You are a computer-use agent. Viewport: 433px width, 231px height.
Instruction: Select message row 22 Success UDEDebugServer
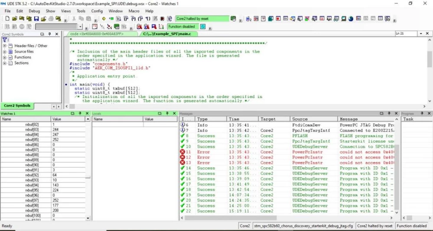286,211
